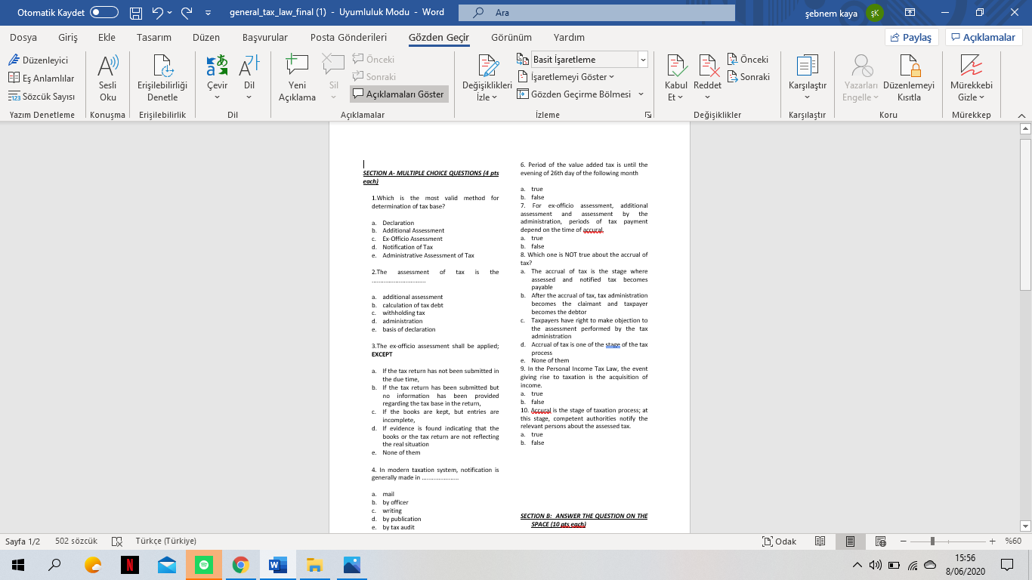The width and height of the screenshot is (1032, 580).
Task: Go to Önceki comment in Açıklamalar group
Action: 373,60
